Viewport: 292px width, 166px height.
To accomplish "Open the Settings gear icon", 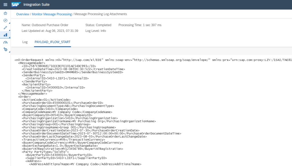I will point(5,49).
